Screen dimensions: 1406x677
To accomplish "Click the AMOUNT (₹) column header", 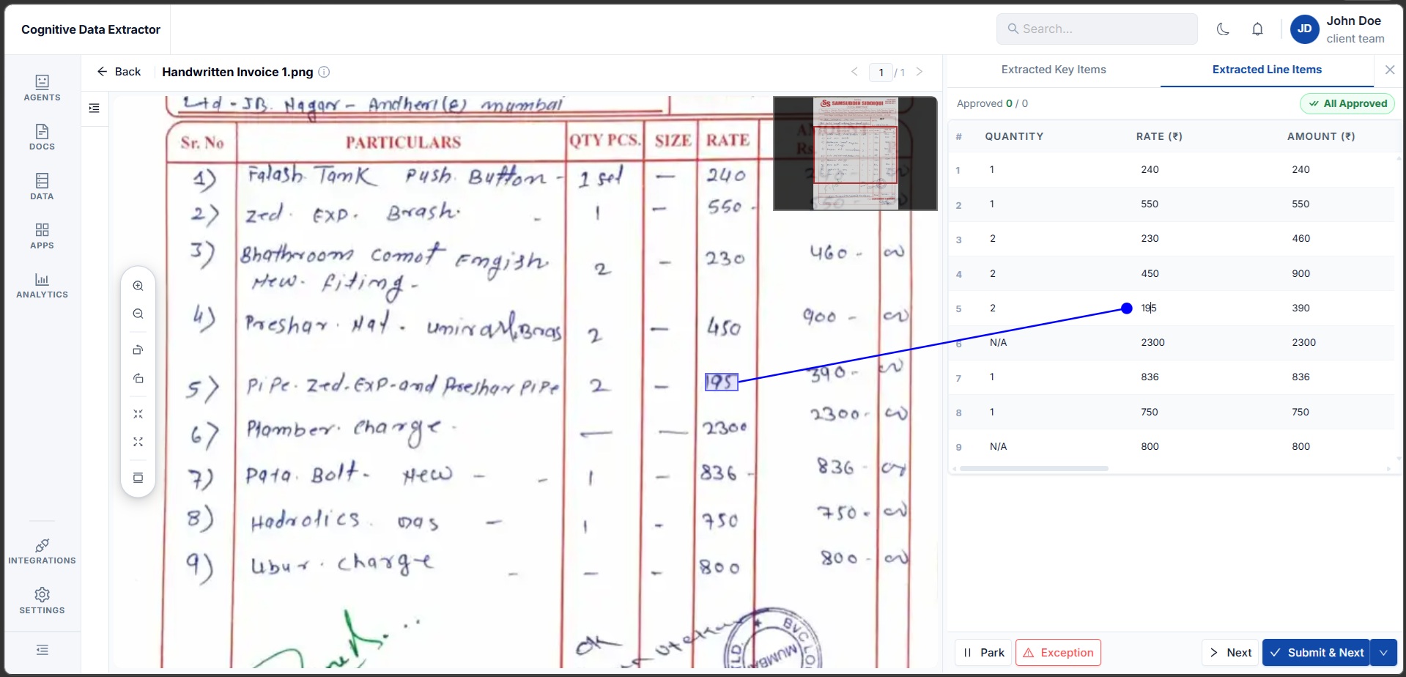I will [x=1321, y=136].
